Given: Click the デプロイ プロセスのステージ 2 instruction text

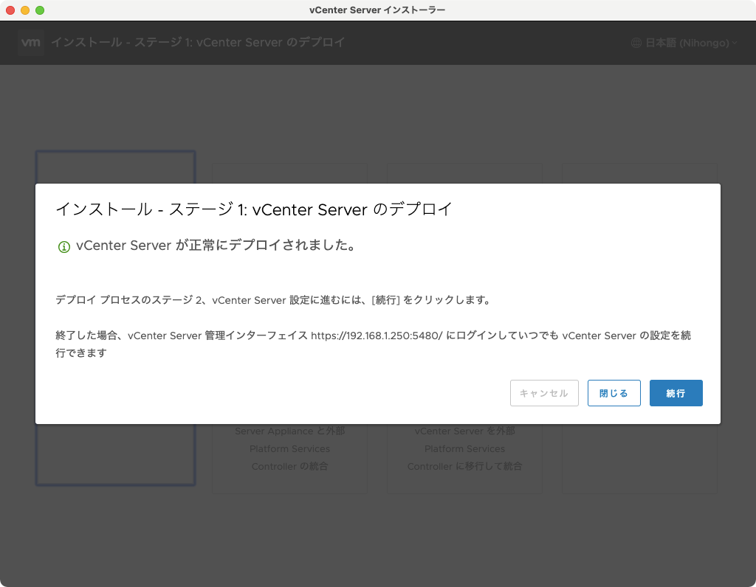Looking at the screenshot, I should (x=273, y=300).
